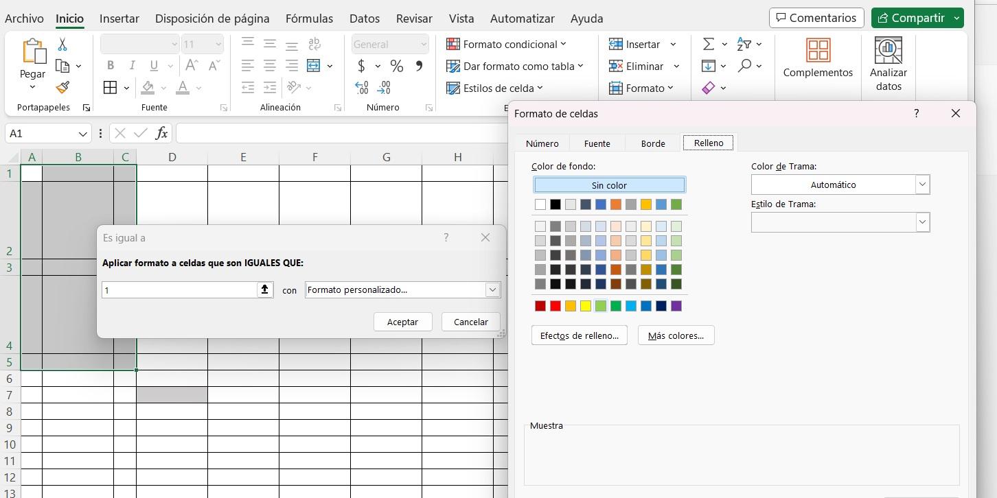
Task: Click the increase font size icon
Action: coord(192,66)
